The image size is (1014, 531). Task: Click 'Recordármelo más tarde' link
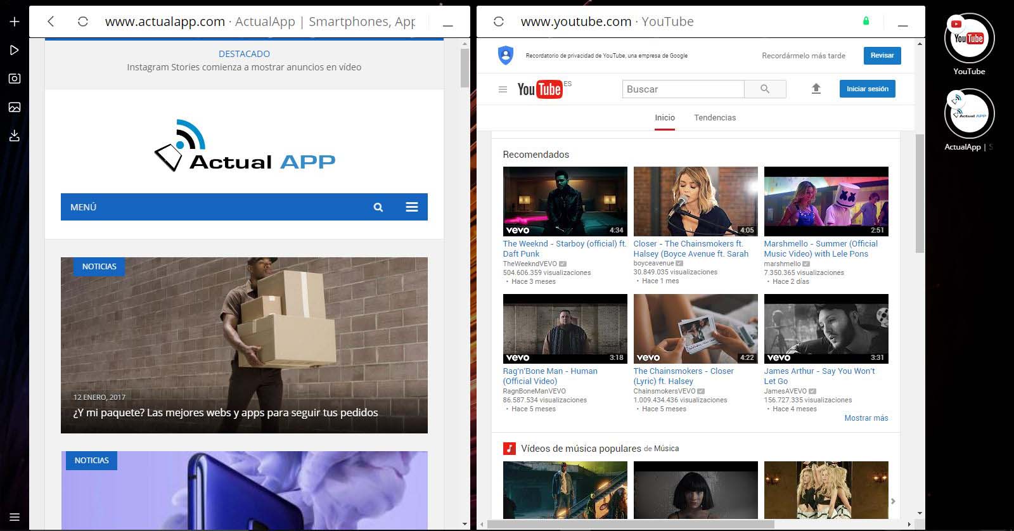point(804,56)
